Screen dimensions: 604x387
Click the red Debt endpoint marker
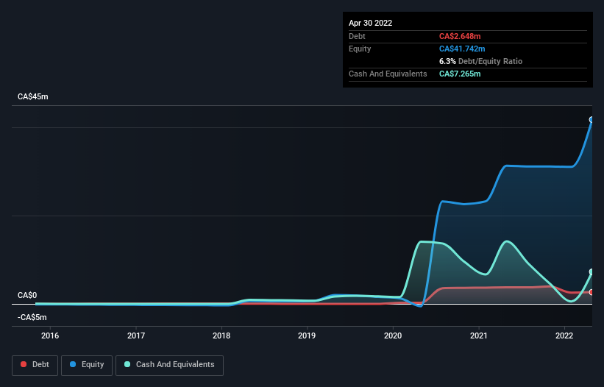[591, 292]
